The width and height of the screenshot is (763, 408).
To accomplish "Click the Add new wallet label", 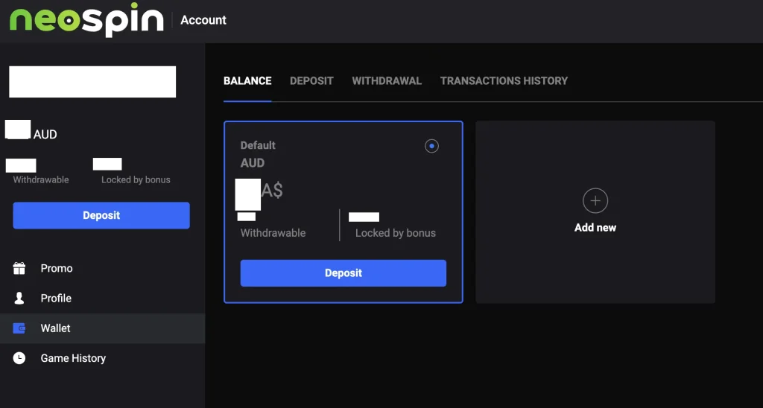I will click(x=595, y=228).
